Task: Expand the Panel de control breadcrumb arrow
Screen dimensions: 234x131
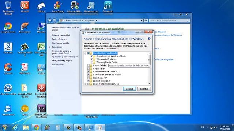Action: point(83,20)
